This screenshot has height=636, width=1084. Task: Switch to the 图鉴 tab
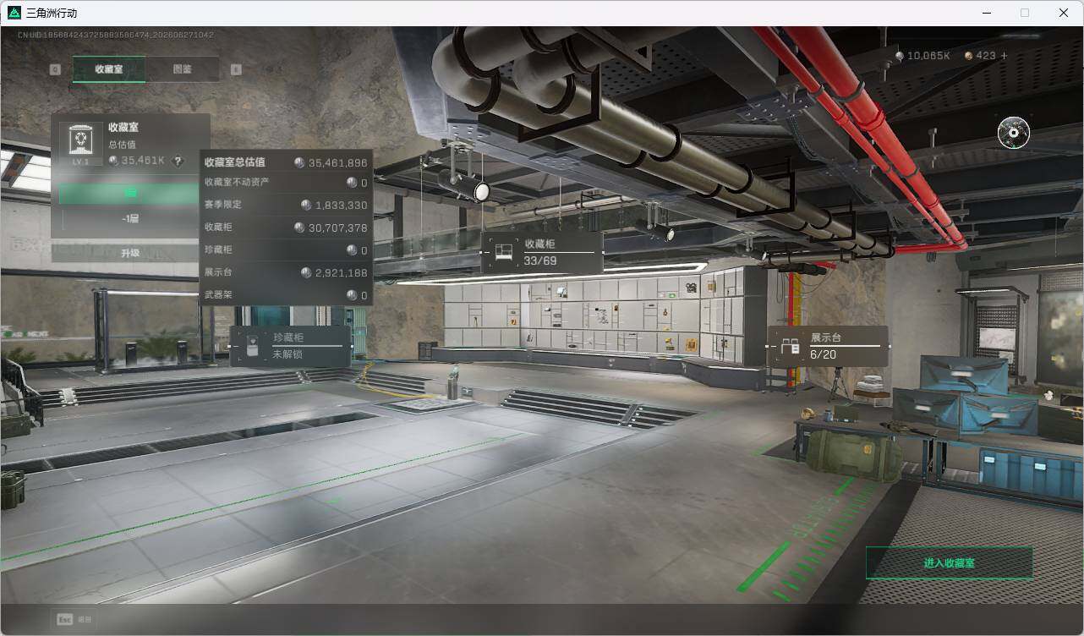tap(183, 69)
